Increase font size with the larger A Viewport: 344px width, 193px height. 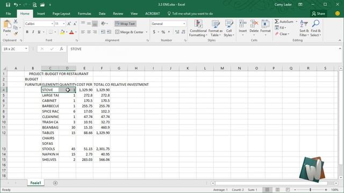(69, 24)
